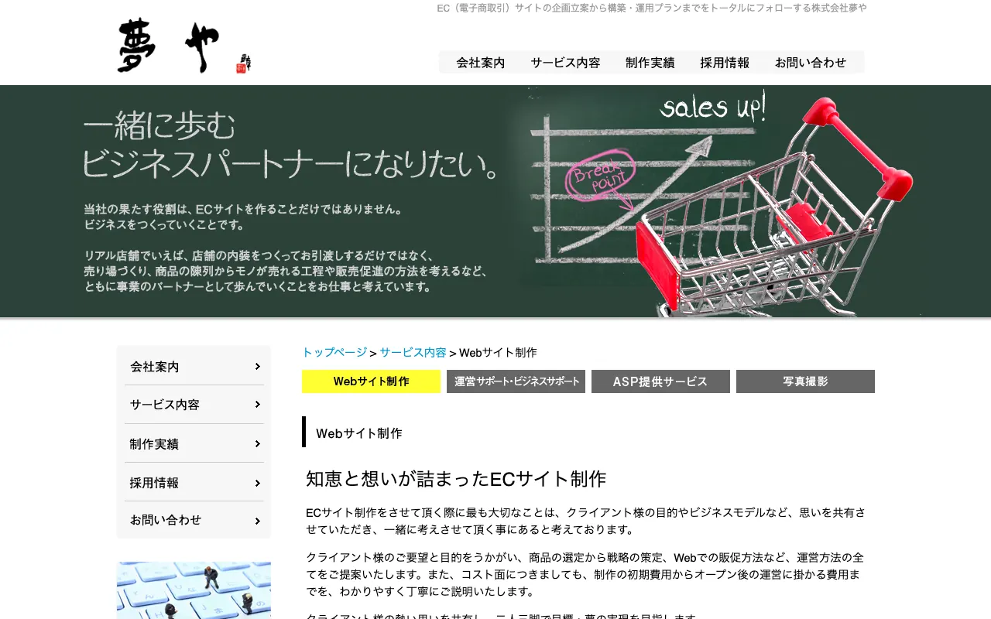The height and width of the screenshot is (619, 991).
Task: Click the chevron arrow beside sidebar お問い合わせ
Action: [257, 522]
